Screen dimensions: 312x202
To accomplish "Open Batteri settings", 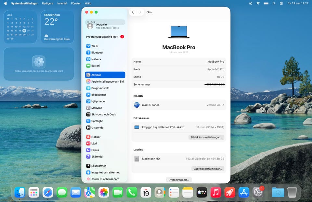I will coord(105,65).
